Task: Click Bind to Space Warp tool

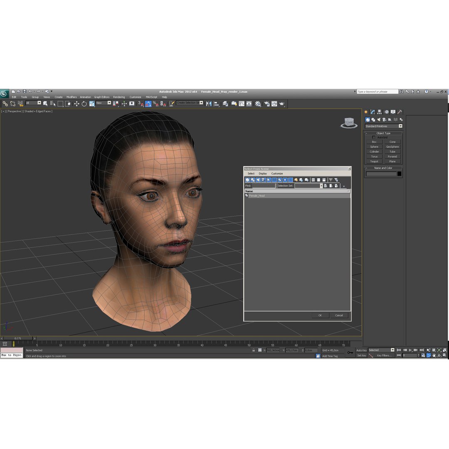Action: 20,104
